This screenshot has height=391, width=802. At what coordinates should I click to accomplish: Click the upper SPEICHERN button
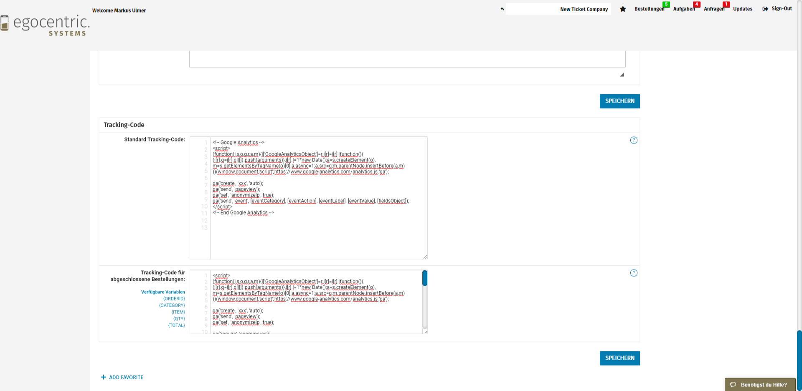point(620,101)
